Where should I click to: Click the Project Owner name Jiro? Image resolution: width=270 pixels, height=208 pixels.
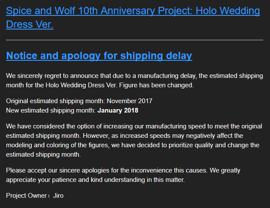(58, 196)
